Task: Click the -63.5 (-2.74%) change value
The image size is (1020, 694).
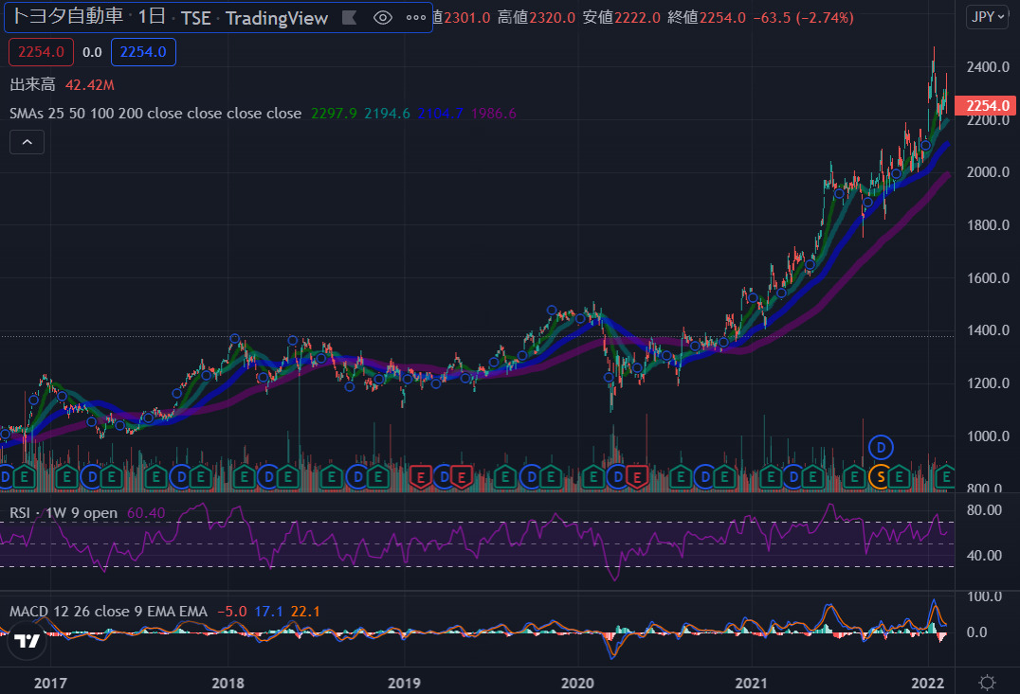Action: click(x=803, y=18)
